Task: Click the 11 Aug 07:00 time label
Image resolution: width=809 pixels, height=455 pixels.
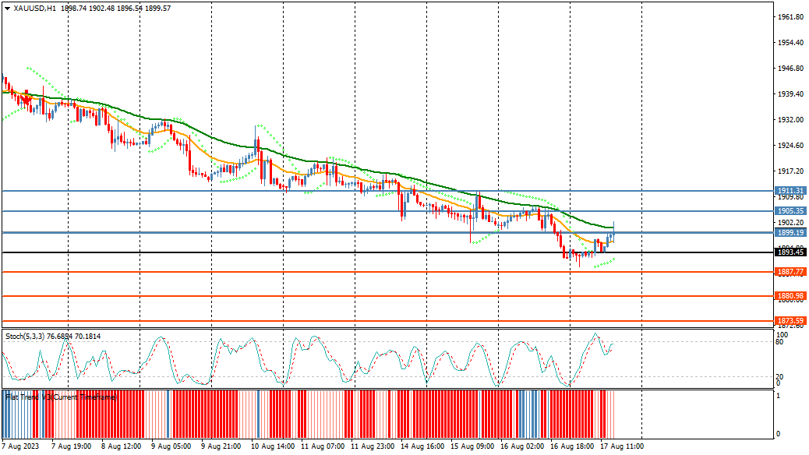Action: pos(323,446)
